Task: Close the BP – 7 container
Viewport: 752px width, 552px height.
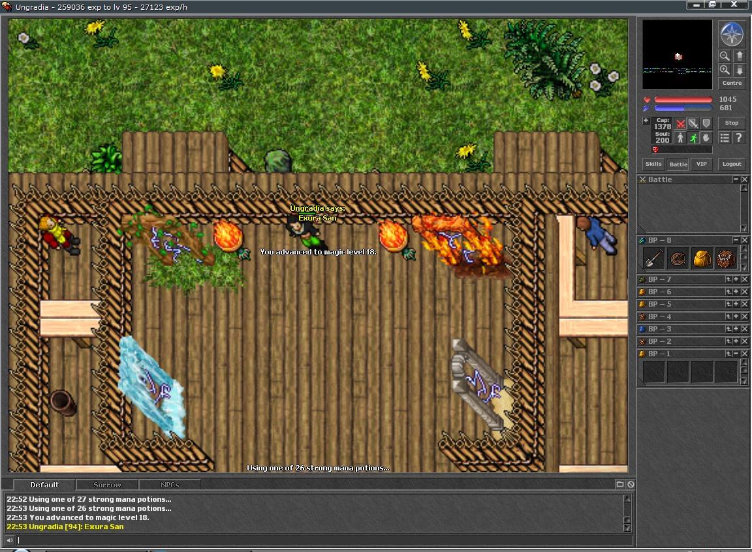Action: coord(744,279)
